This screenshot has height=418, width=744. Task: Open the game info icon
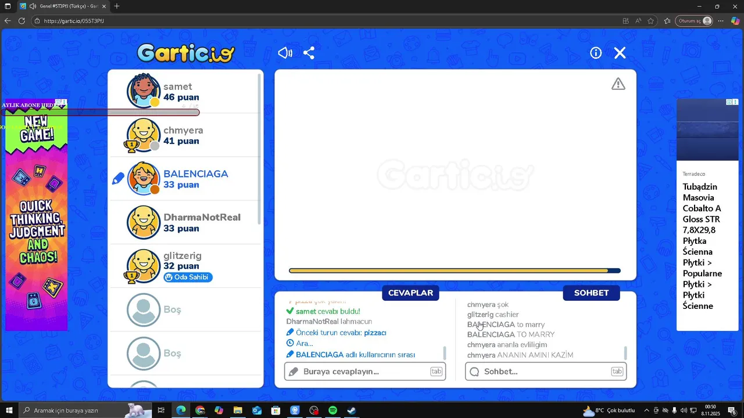click(596, 53)
